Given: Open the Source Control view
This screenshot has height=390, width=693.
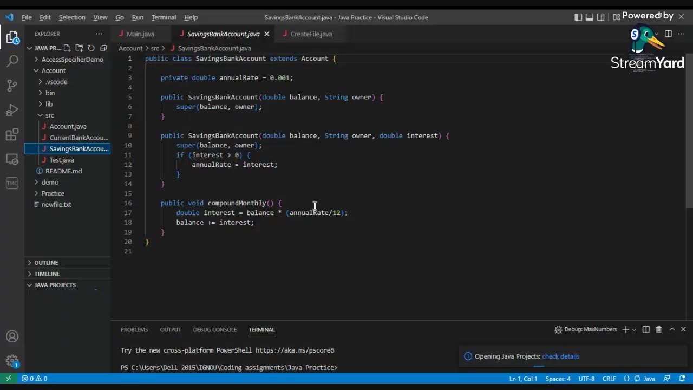Looking at the screenshot, I should pyautogui.click(x=12, y=86).
